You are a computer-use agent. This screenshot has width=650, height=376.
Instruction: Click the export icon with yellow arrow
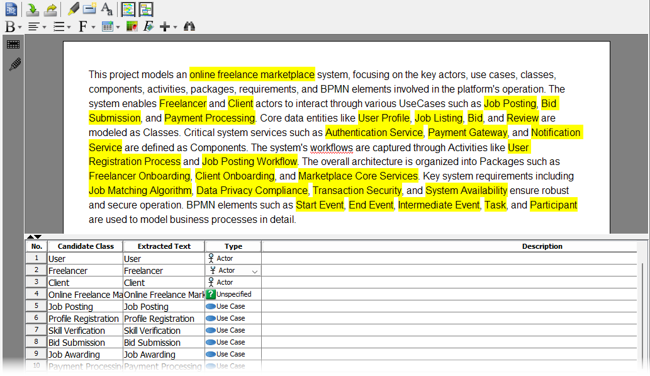(50, 9)
